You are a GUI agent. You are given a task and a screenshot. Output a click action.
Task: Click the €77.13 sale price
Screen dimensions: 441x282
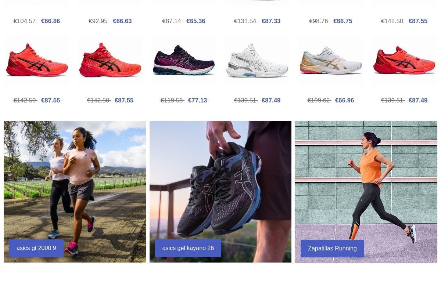coord(197,100)
